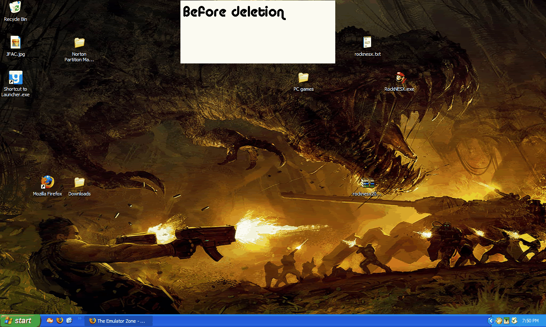Launch Firefox from Quick Launch bar
The width and height of the screenshot is (546, 327).
(x=60, y=321)
